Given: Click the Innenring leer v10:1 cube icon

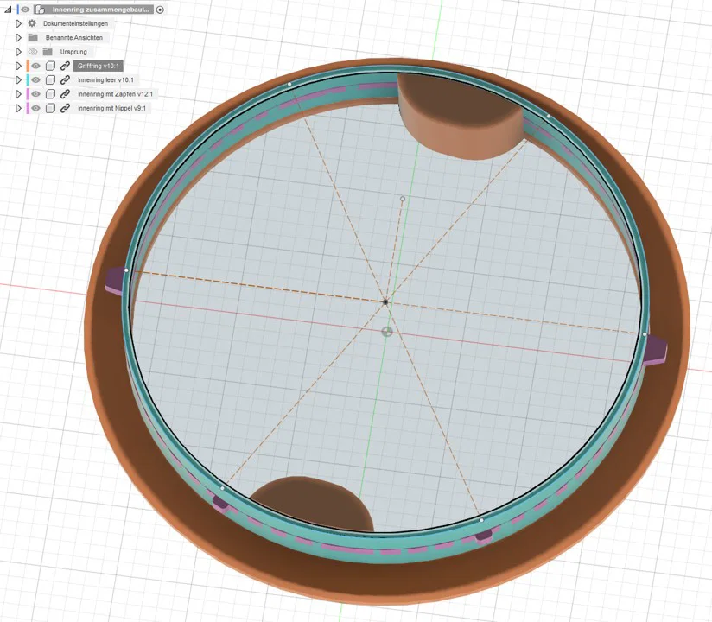Looking at the screenshot, I should pos(50,79).
